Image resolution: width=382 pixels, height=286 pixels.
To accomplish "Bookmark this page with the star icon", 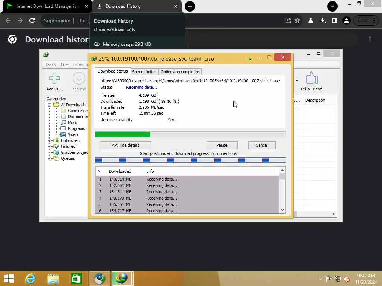I will (297, 21).
